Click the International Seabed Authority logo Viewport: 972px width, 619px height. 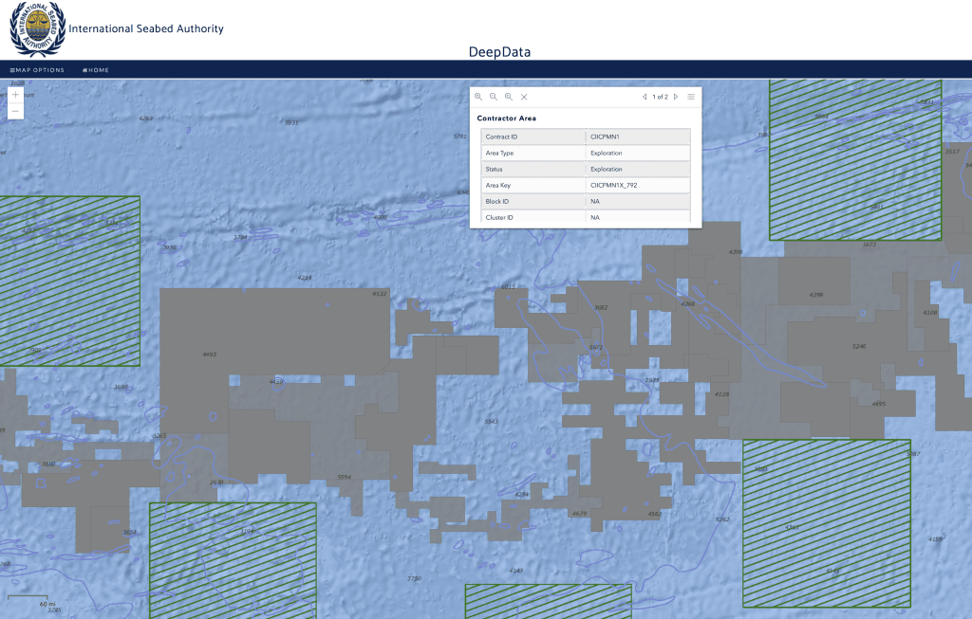37,28
